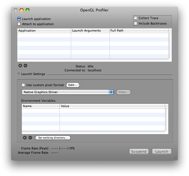
Task: Click the Name column header in Environment Variables
Action: pyautogui.click(x=41, y=106)
